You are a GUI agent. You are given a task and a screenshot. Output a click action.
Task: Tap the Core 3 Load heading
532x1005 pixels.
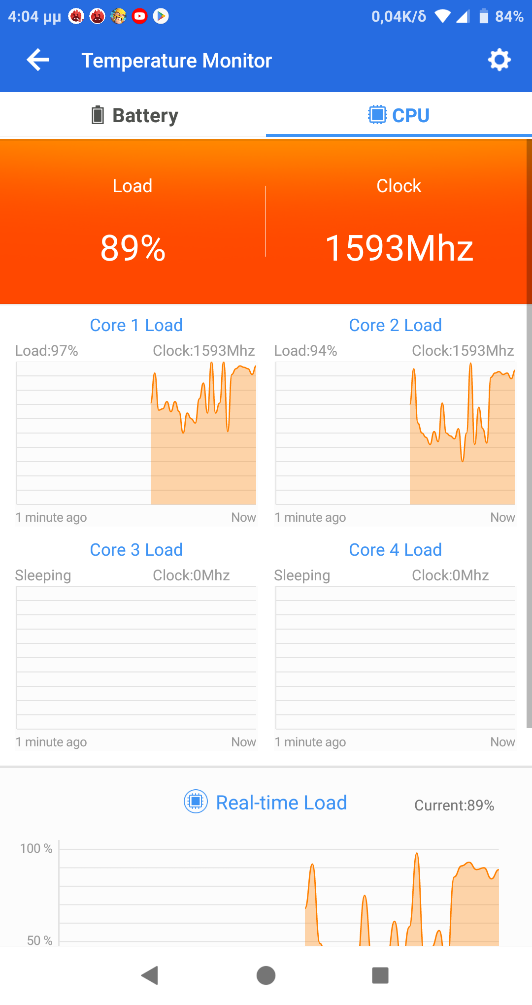click(136, 550)
